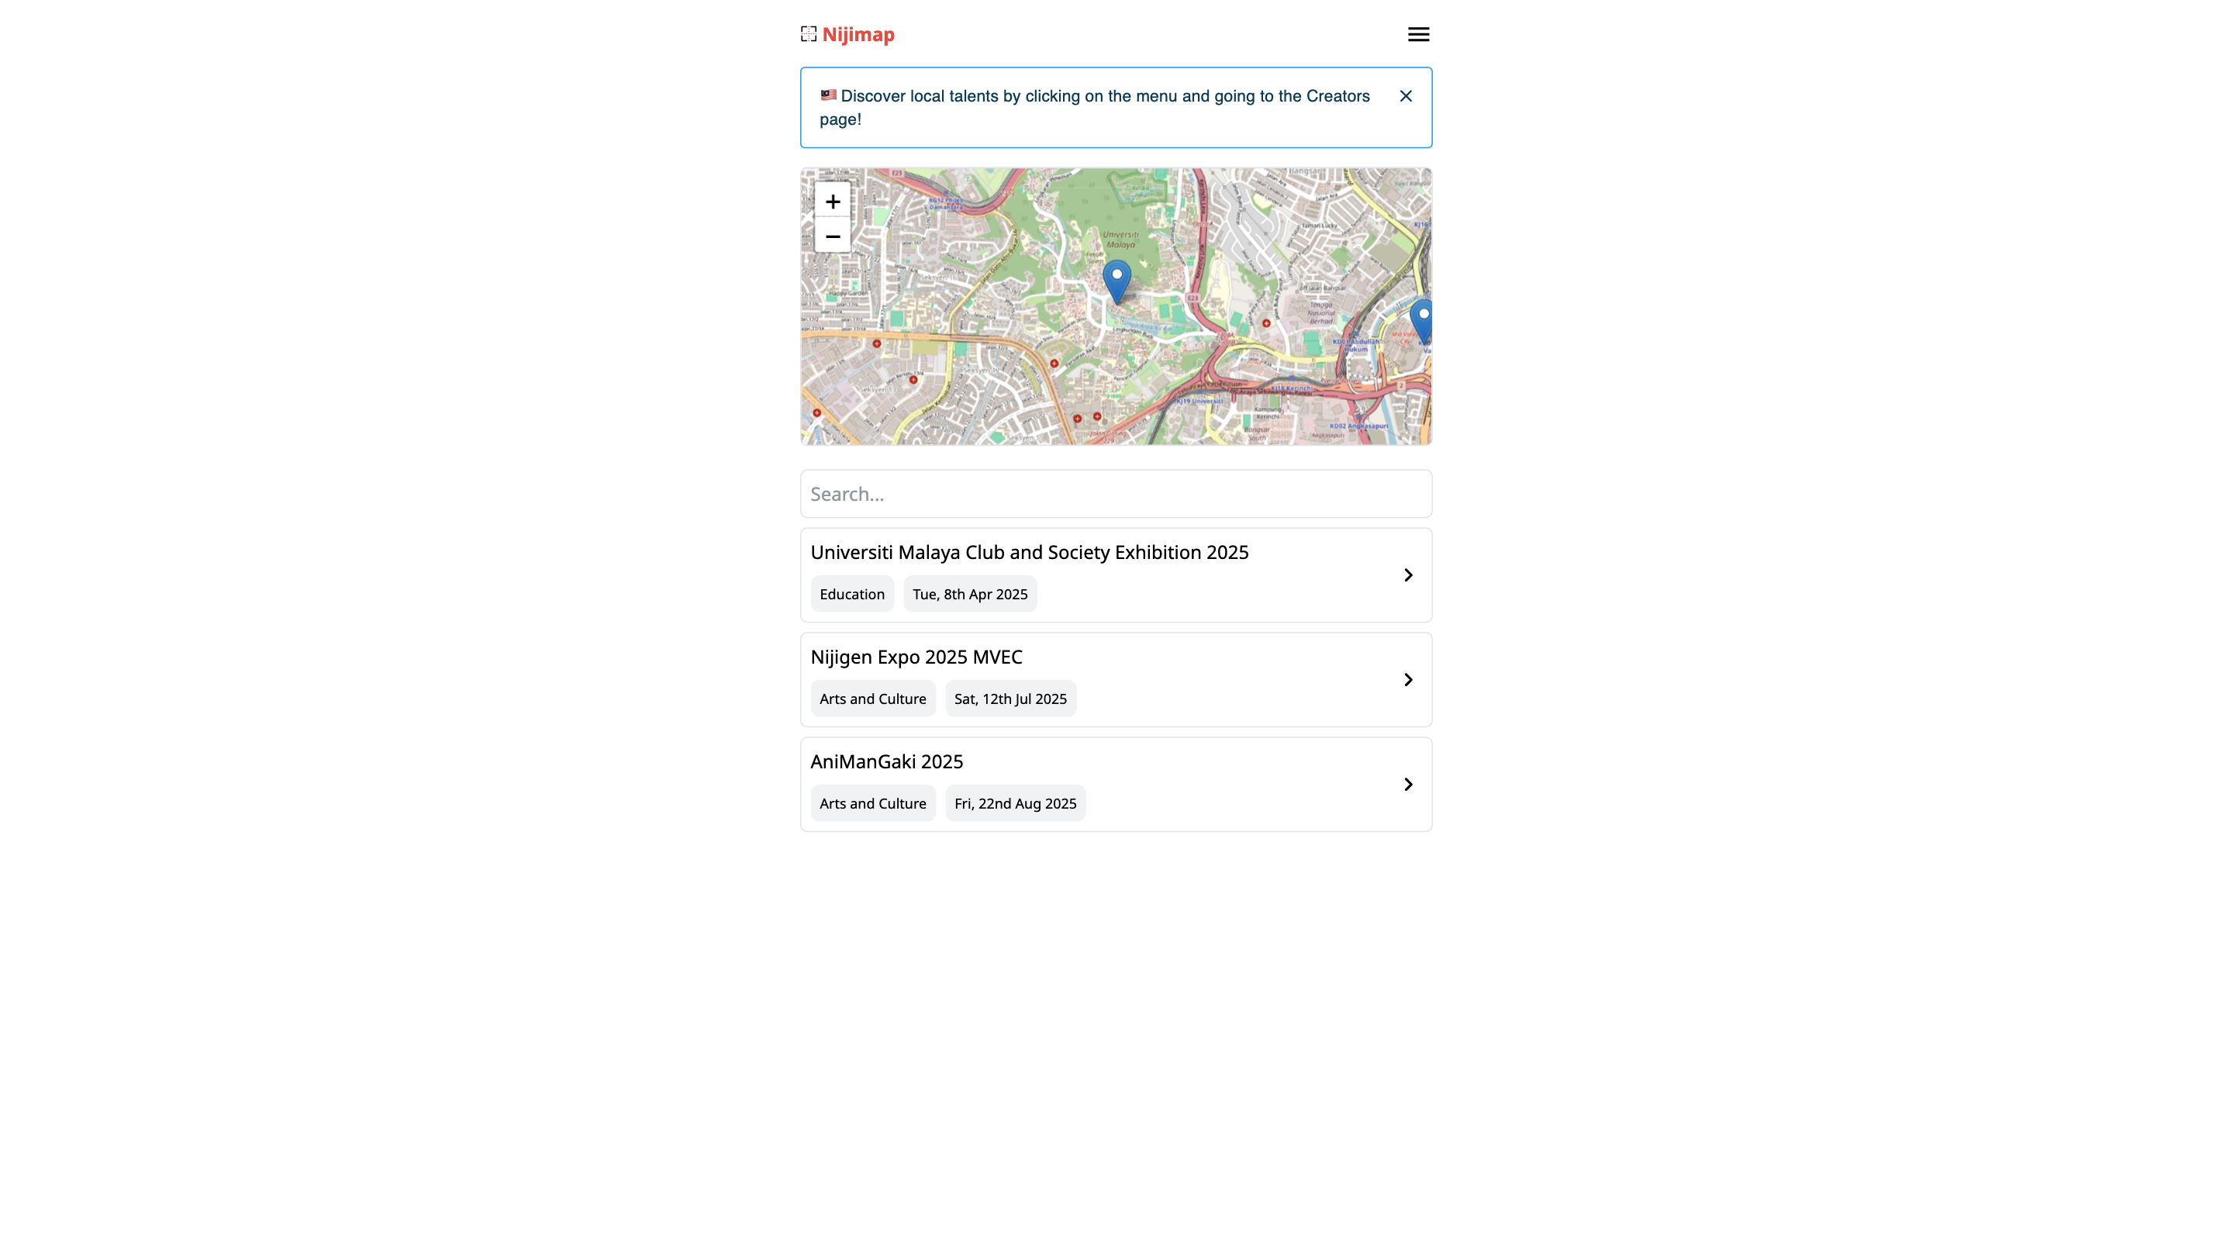2233x1256 pixels.
Task: Dismiss the Creators page announcement banner
Action: [1405, 96]
